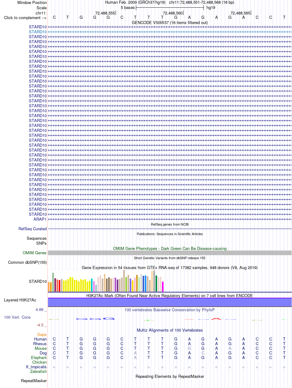Image resolution: width=292 pixels, height=388 pixels.
Task: Click the tall grey-green bar in GTEx chart
Action: click(x=53, y=282)
